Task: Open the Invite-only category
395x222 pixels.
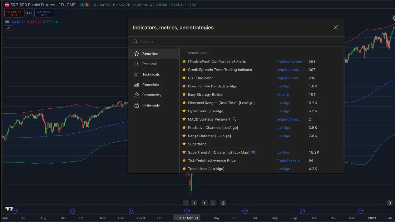Action: click(x=154, y=105)
